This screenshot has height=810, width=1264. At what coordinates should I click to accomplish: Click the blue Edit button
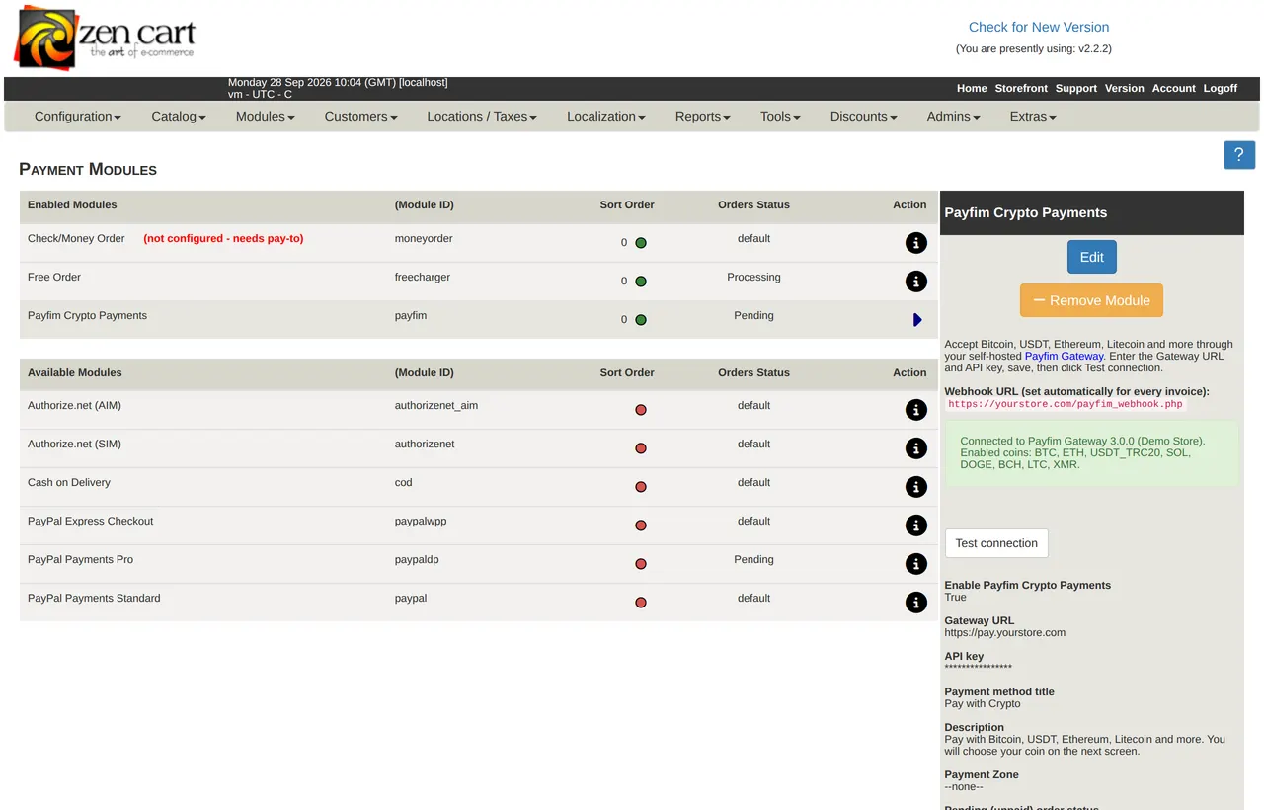pos(1092,257)
